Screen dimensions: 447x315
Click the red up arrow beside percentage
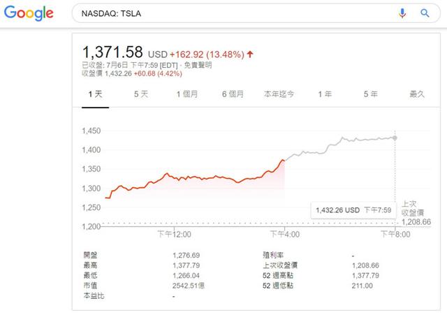(251, 54)
